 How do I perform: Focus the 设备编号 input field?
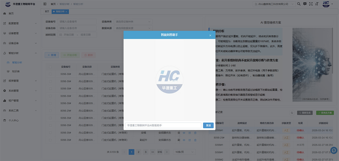point(77,21)
